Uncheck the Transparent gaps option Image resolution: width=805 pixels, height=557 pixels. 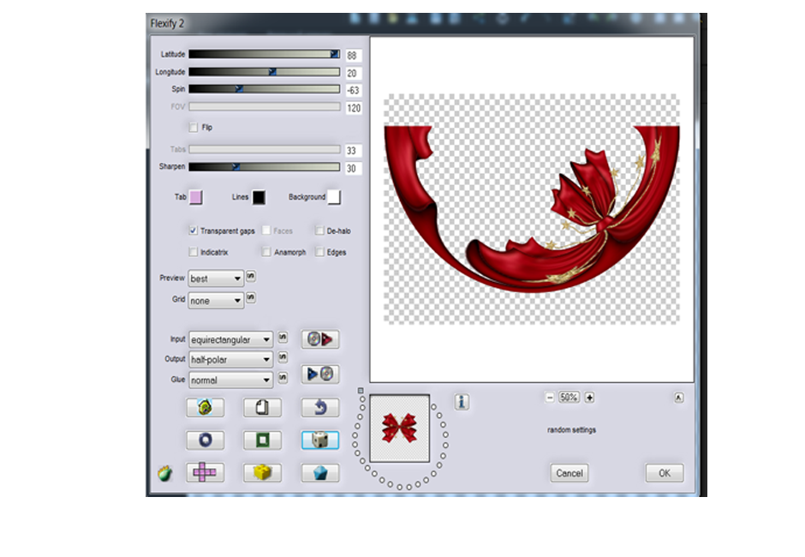tap(194, 231)
